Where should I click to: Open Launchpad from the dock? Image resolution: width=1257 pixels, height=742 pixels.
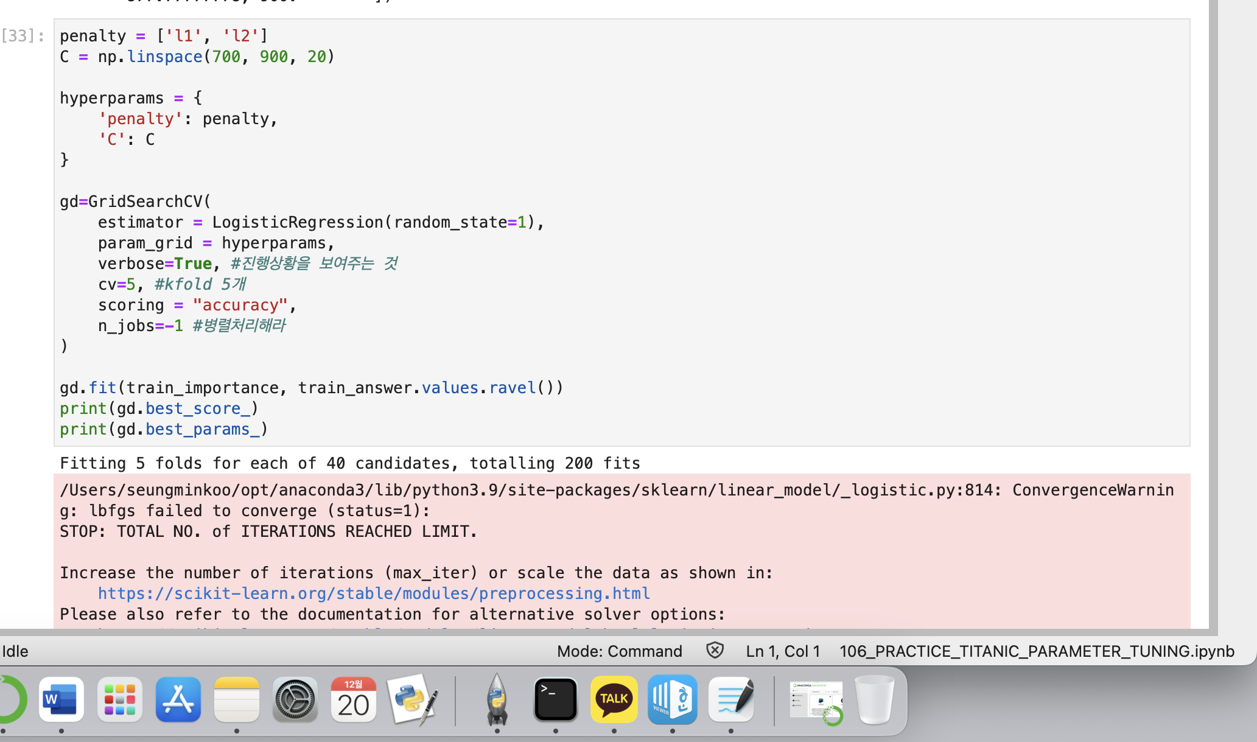[x=119, y=699]
